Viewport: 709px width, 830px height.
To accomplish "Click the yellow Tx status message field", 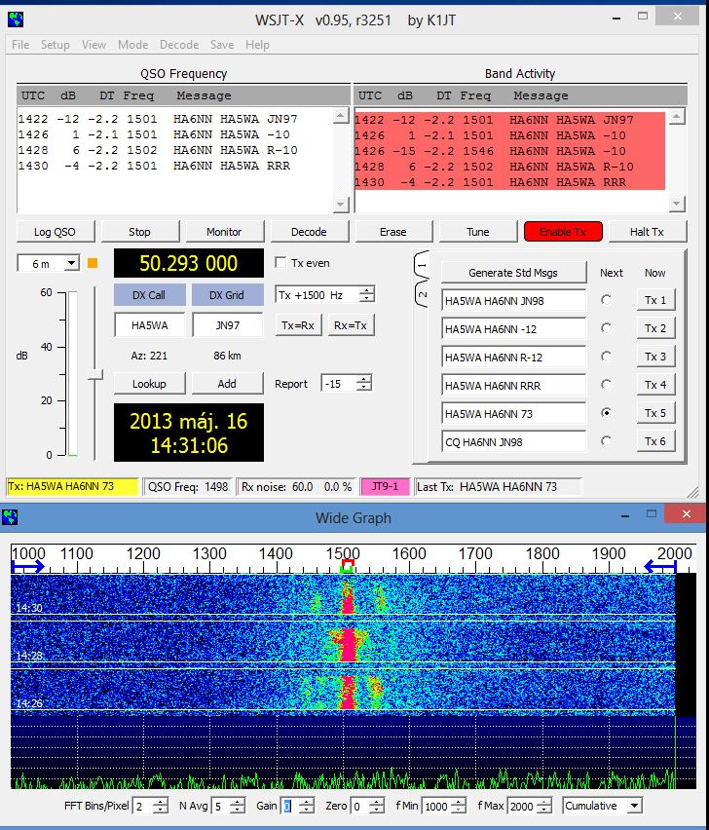I will (72, 486).
